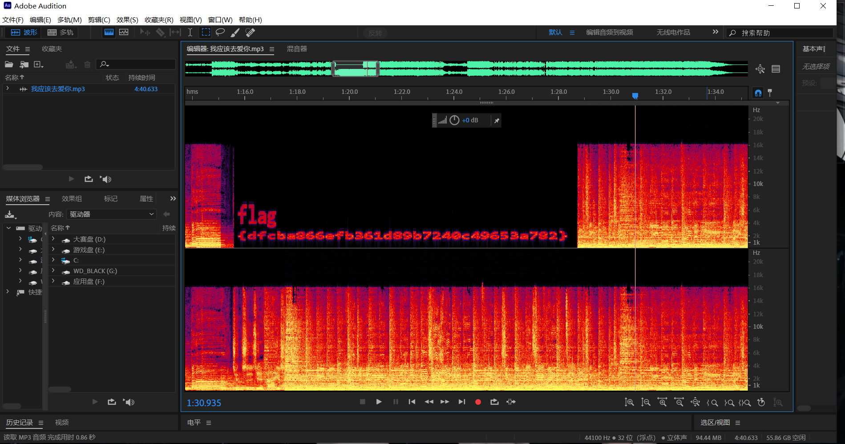Switch to 视频 tab

coord(62,423)
